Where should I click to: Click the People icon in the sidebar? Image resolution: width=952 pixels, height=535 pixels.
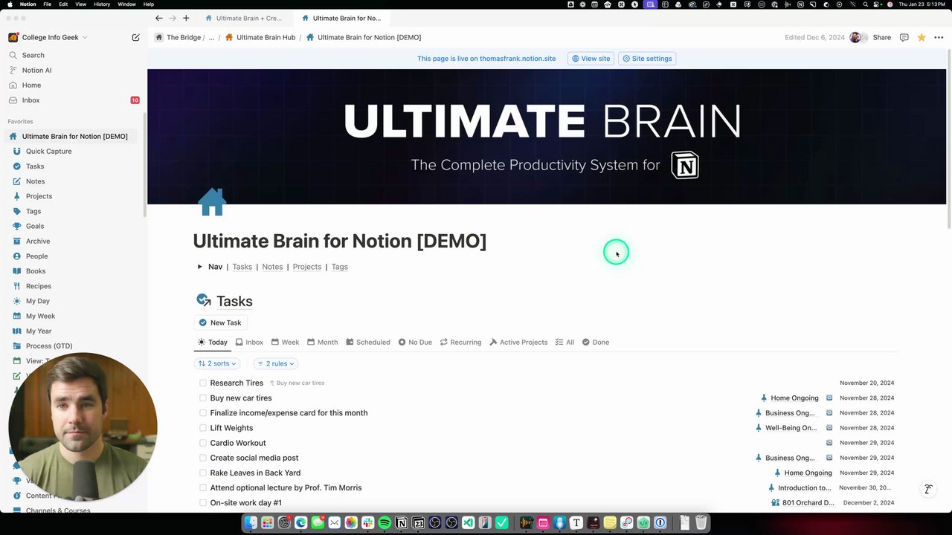(17, 256)
